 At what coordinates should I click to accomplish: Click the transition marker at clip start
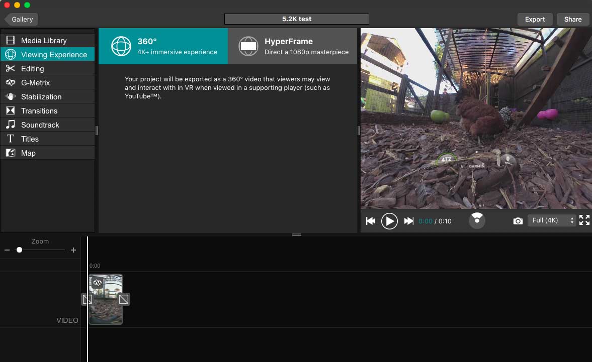[x=87, y=299]
